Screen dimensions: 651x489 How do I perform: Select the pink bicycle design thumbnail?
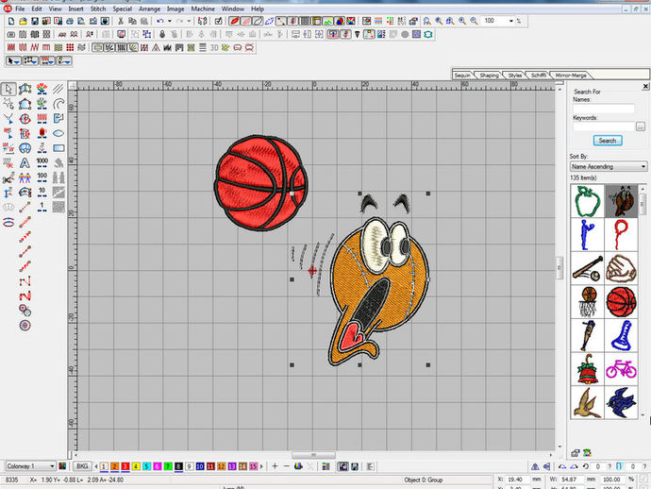click(x=621, y=369)
